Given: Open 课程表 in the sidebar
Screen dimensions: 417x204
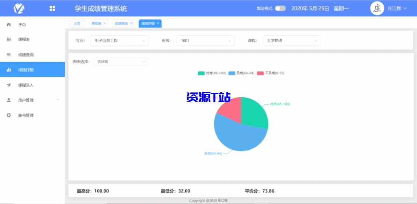Looking at the screenshot, I should coord(33,39).
